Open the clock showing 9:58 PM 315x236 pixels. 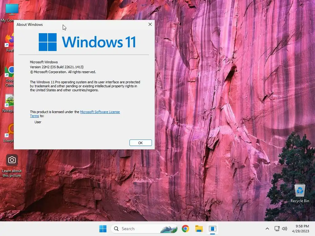pyautogui.click(x=301, y=229)
